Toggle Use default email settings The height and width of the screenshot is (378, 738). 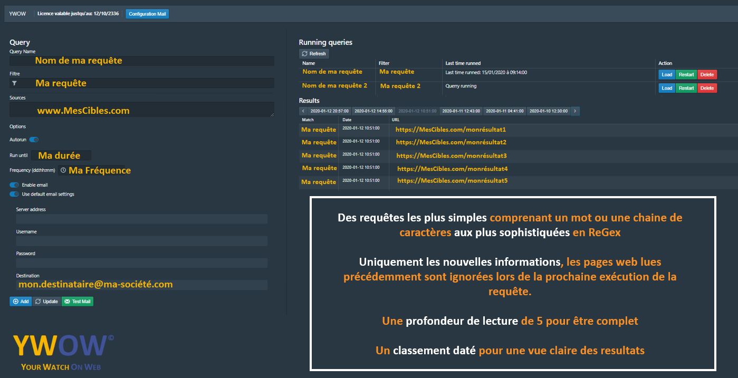pyautogui.click(x=14, y=194)
